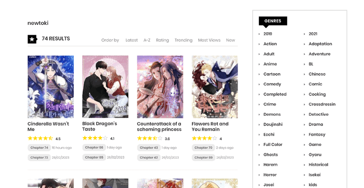
Task: Select the Completed genre
Action: click(275, 95)
